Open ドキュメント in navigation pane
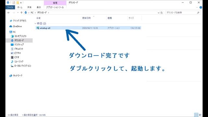 (x=17, y=49)
